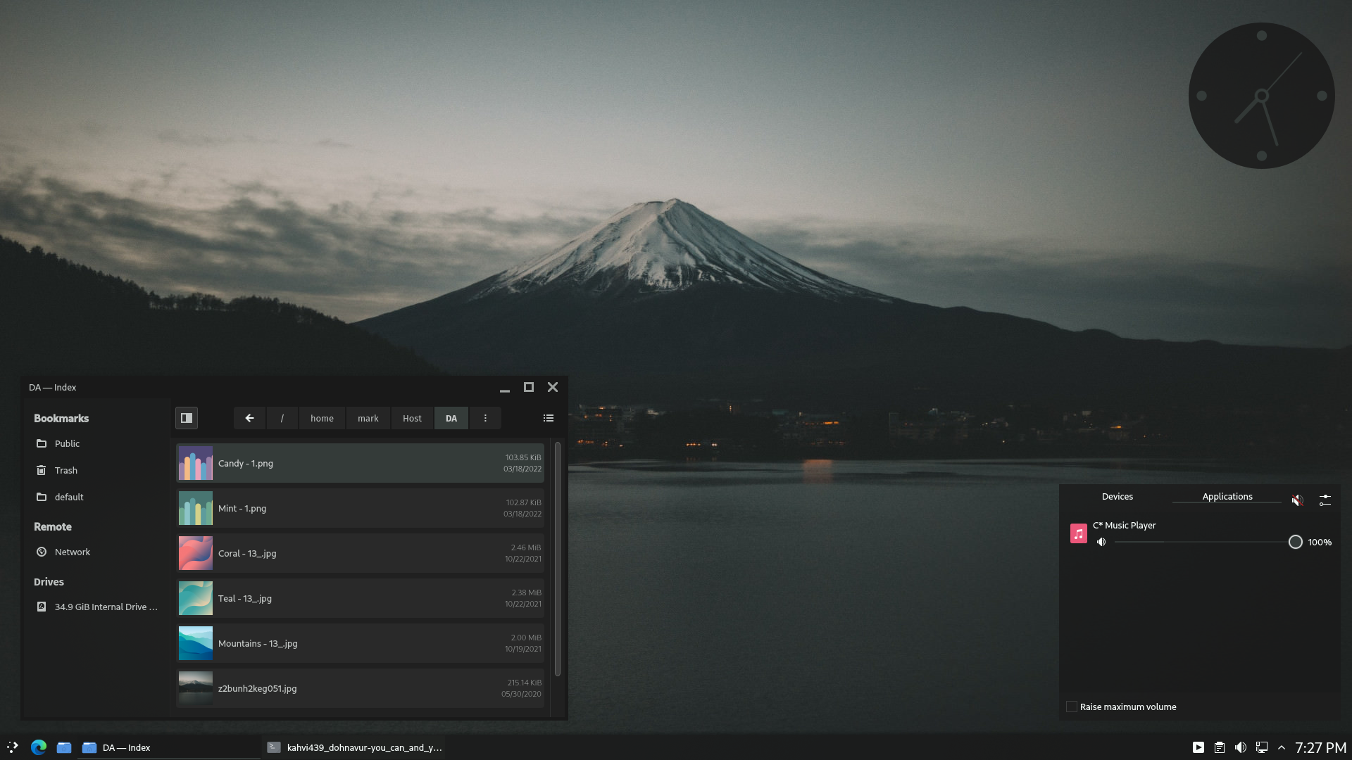Navigate to Host breadcrumb

point(412,418)
